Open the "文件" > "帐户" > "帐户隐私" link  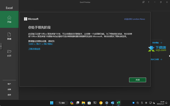(41, 44)
